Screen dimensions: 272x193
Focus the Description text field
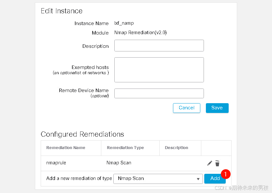coord(159,46)
